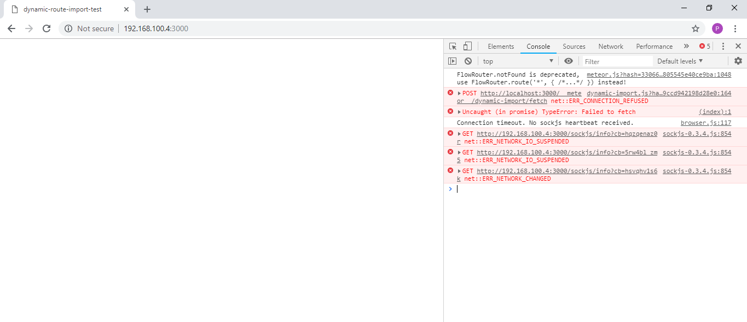Open the user profile avatar P
This screenshot has height=322, width=747.
click(717, 28)
